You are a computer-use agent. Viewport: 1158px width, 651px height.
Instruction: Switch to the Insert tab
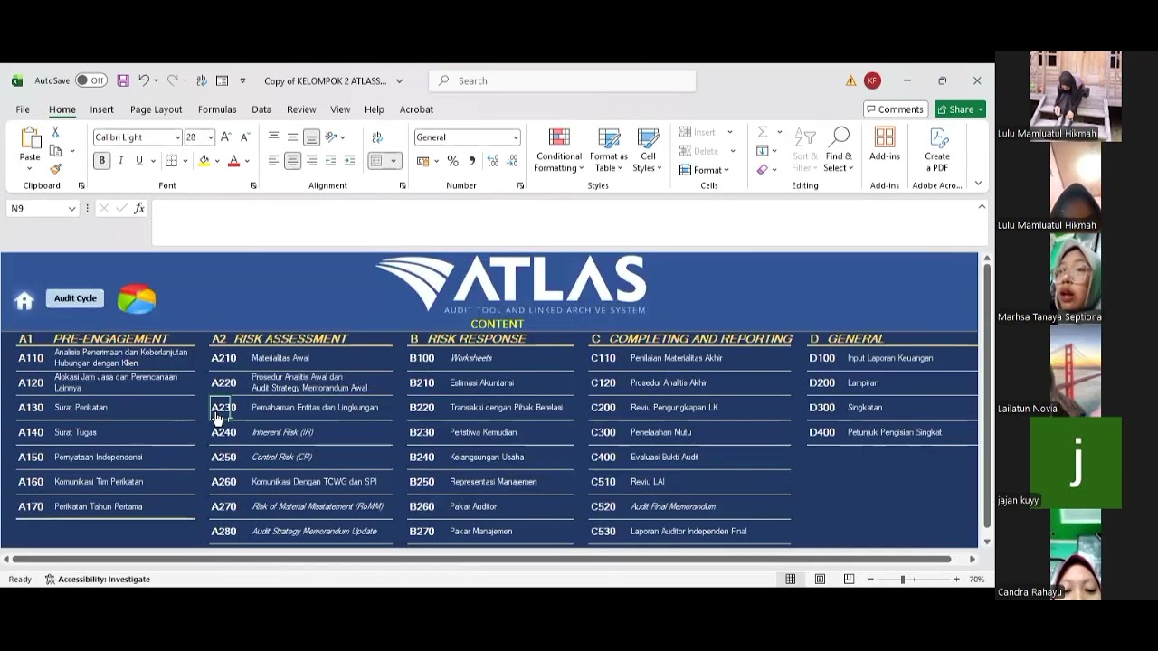[101, 109]
